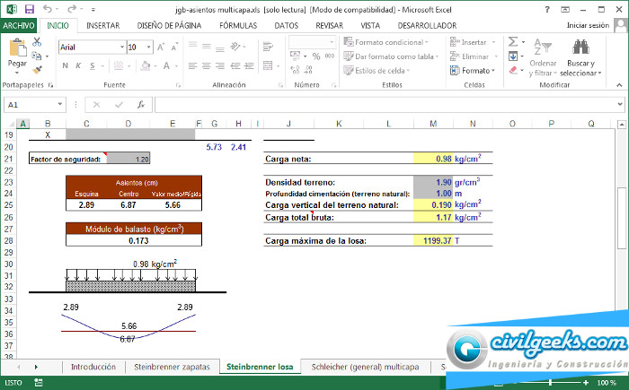
Task: Open Buscar y seleccionar binoculars
Action: pos(580,45)
